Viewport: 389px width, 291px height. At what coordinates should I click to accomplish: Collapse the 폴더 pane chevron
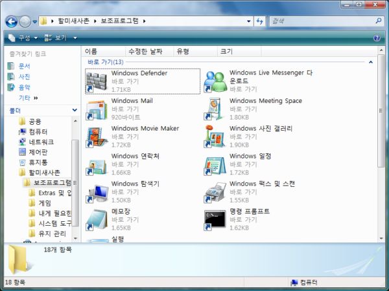75,110
